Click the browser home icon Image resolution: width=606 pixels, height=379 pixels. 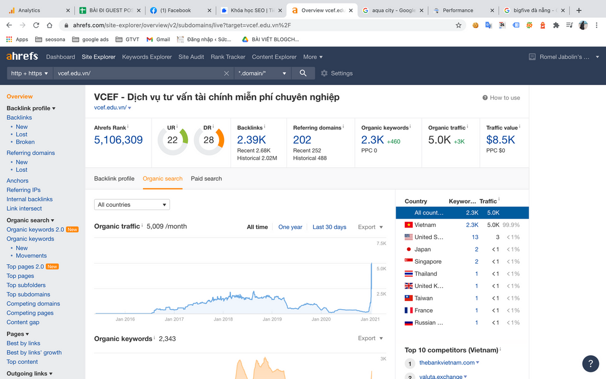(x=50, y=25)
